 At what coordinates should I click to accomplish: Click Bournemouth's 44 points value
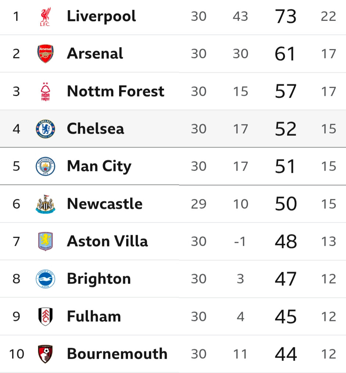(x=286, y=354)
